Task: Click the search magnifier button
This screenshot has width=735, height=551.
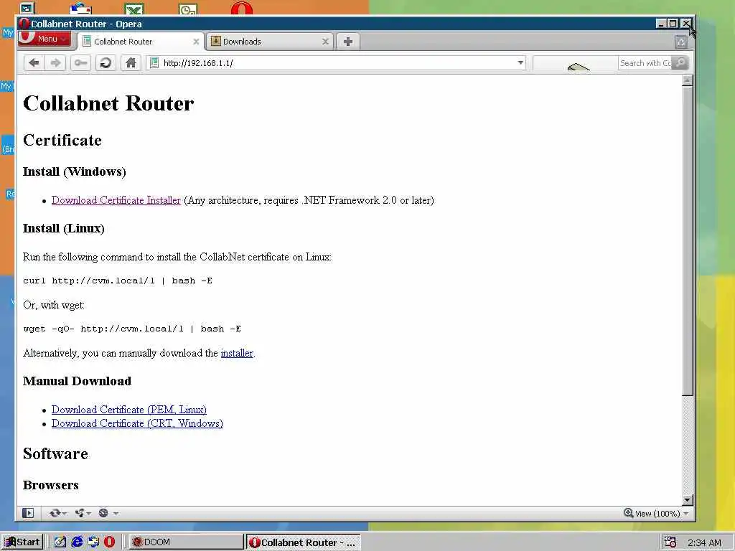Action: pyautogui.click(x=680, y=63)
